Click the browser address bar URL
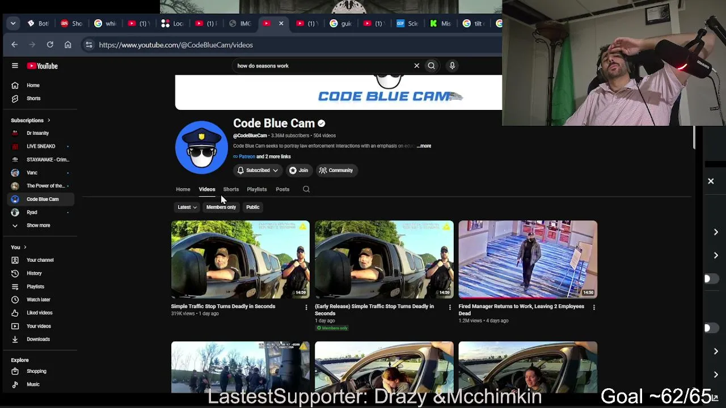Viewport: 726px width, 408px height. pos(176,45)
